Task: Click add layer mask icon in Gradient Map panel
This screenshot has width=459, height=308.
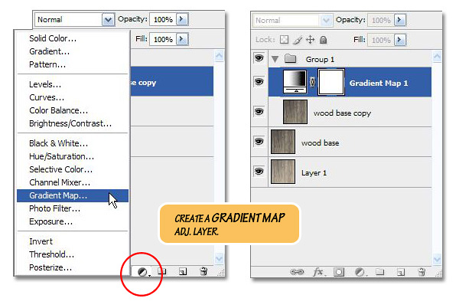Action: click(339, 272)
